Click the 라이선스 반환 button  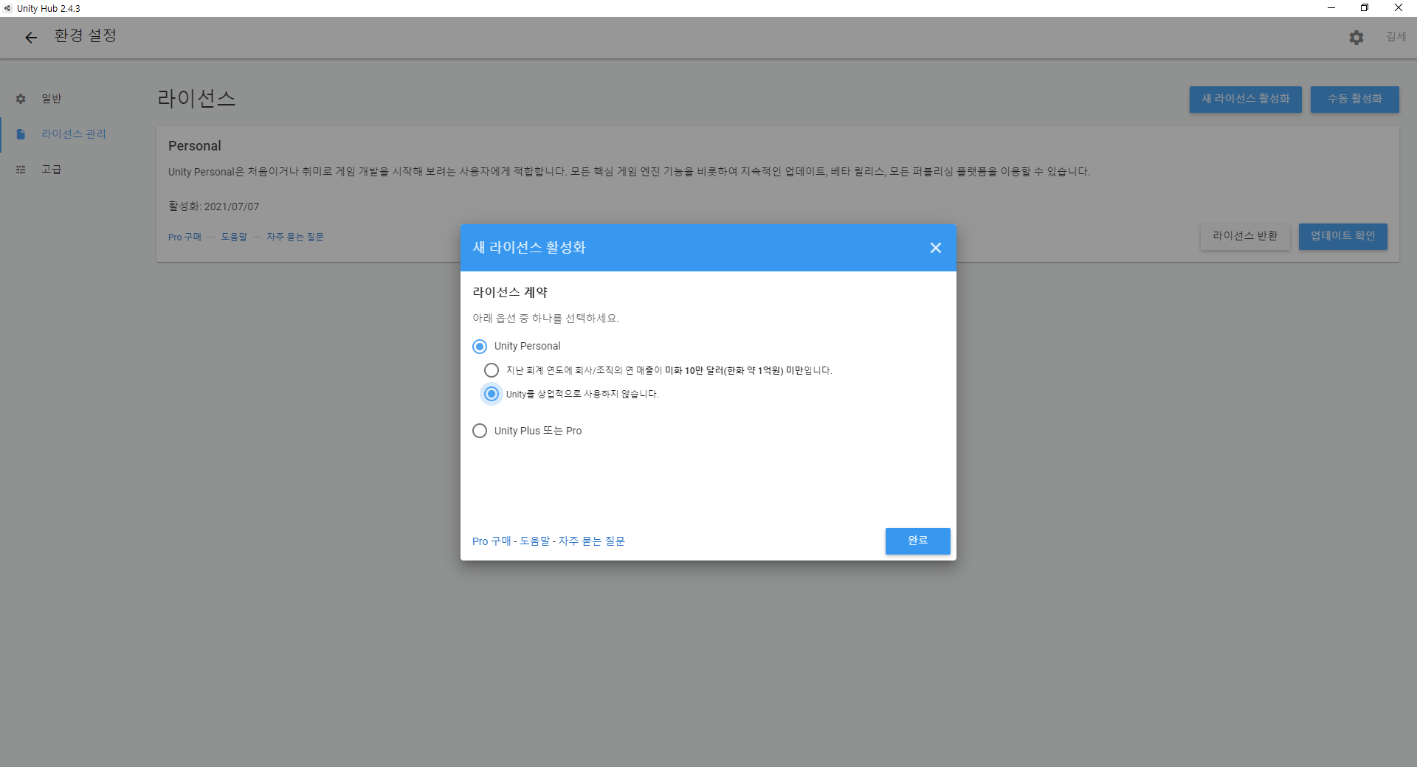1245,236
